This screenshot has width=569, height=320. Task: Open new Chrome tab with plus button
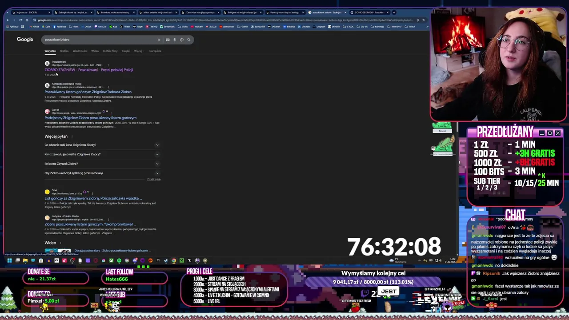click(x=394, y=12)
